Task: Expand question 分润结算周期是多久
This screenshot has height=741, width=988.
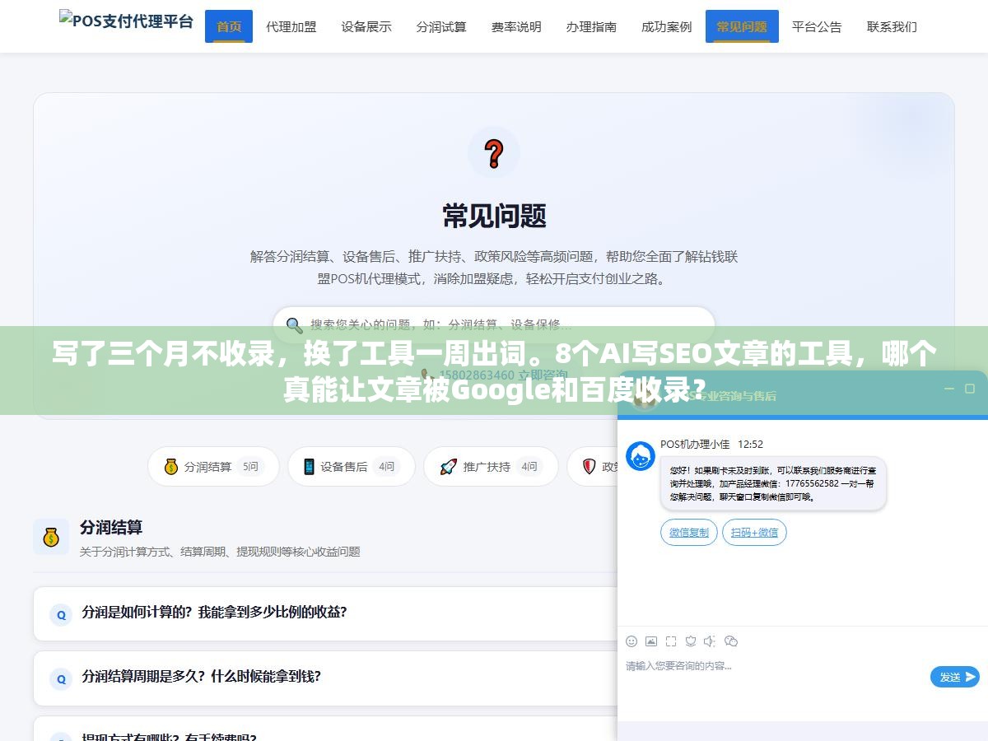Action: coord(325,678)
